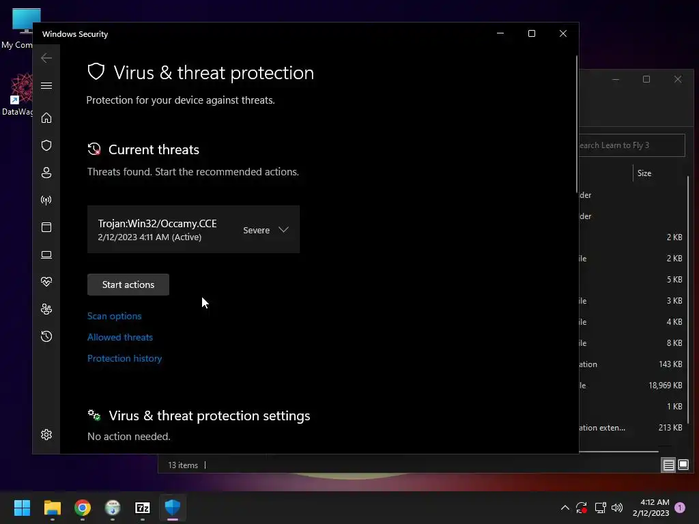Maximize the Windows Security window
This screenshot has width=699, height=524.
(x=531, y=33)
